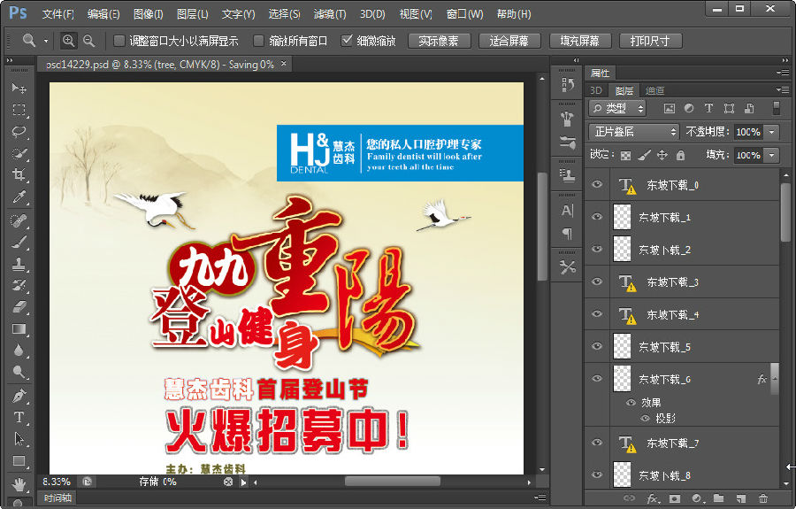Viewport: 796px width, 509px height.
Task: Click the zoom in magnifier option
Action: pyautogui.click(x=68, y=41)
